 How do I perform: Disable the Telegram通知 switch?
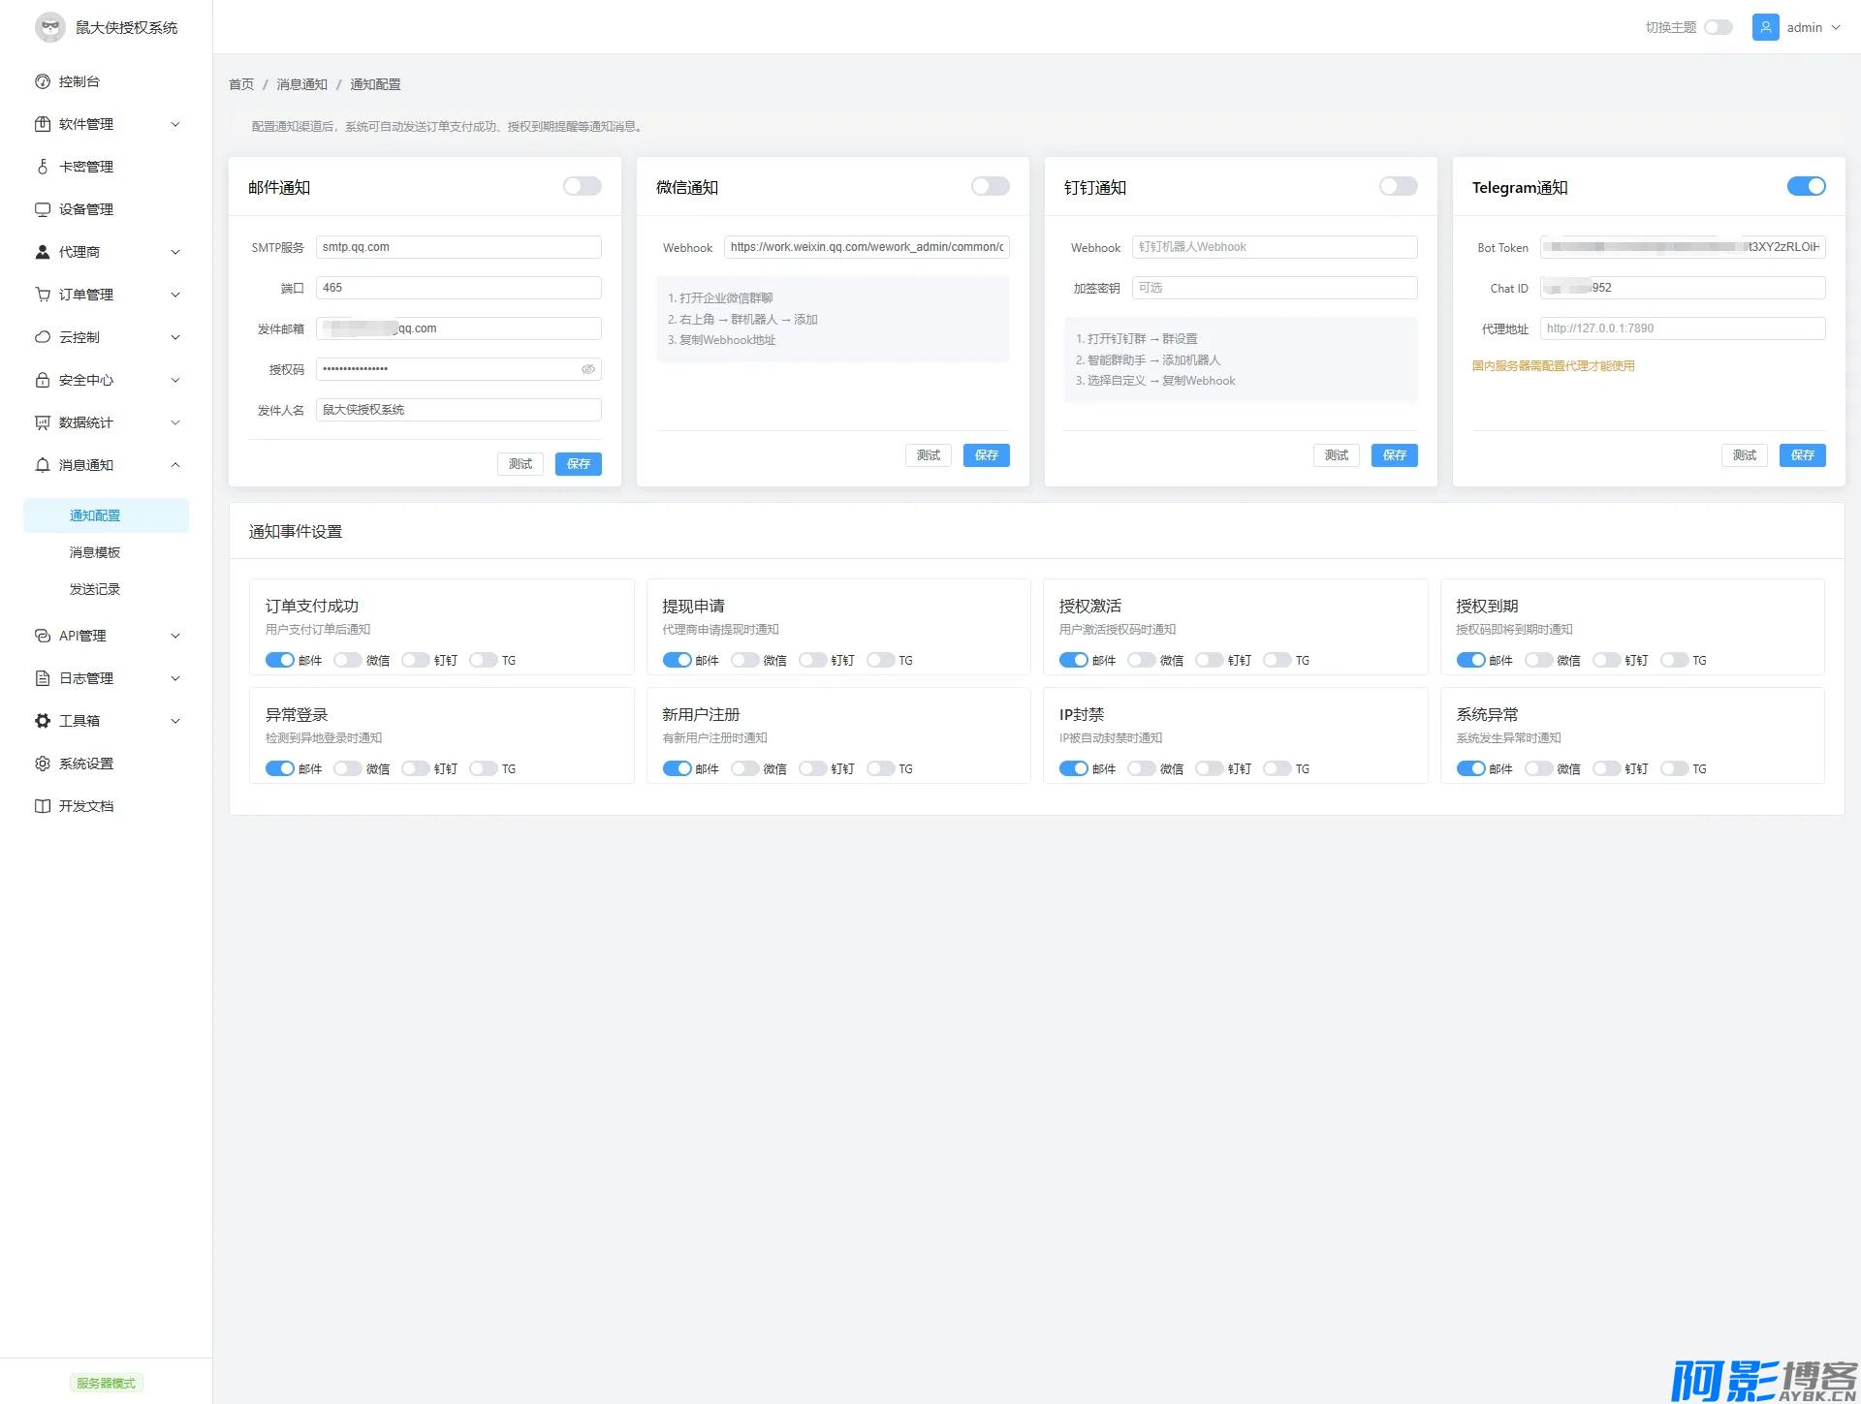tap(1806, 186)
